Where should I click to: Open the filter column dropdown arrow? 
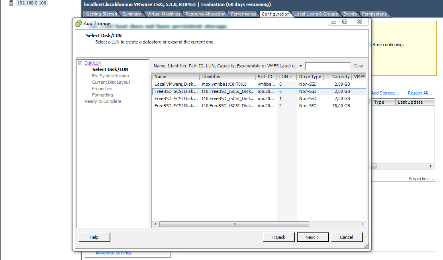301,66
